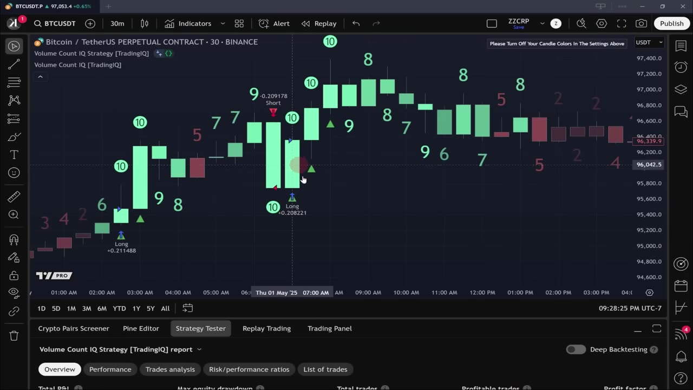Open the Indicators dialog

(x=188, y=23)
